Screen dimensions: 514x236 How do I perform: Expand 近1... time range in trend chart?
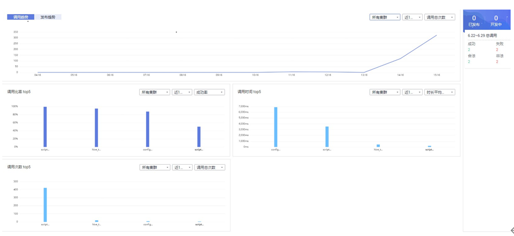[x=412, y=17]
